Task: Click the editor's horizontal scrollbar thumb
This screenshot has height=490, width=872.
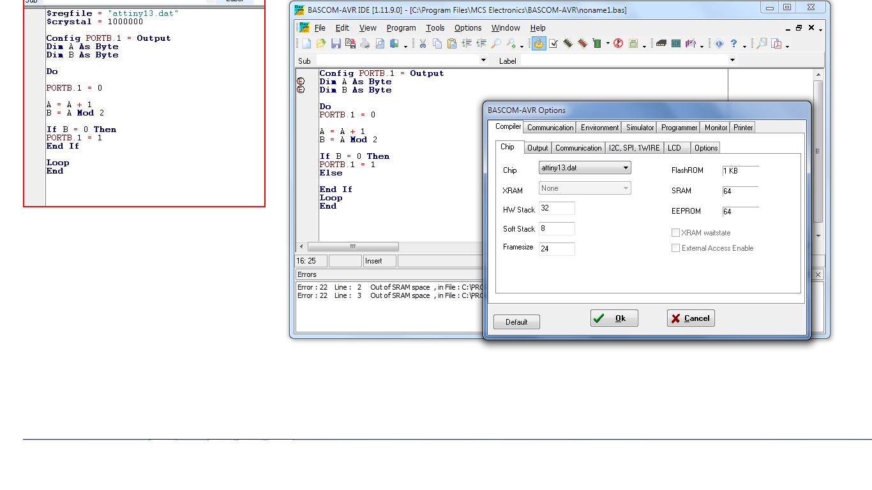Action: pyautogui.click(x=353, y=247)
